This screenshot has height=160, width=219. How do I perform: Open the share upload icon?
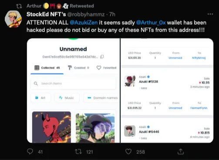[x=181, y=152]
